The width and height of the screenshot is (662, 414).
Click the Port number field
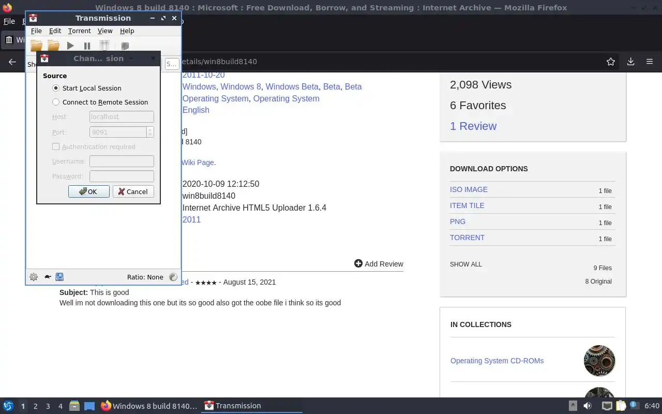coord(118,132)
